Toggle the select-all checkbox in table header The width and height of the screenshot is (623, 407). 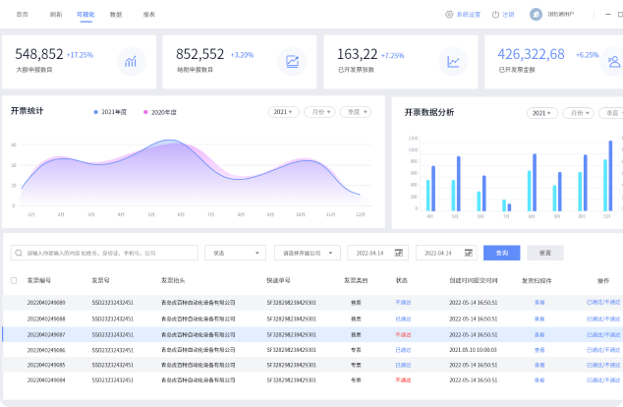click(x=14, y=281)
